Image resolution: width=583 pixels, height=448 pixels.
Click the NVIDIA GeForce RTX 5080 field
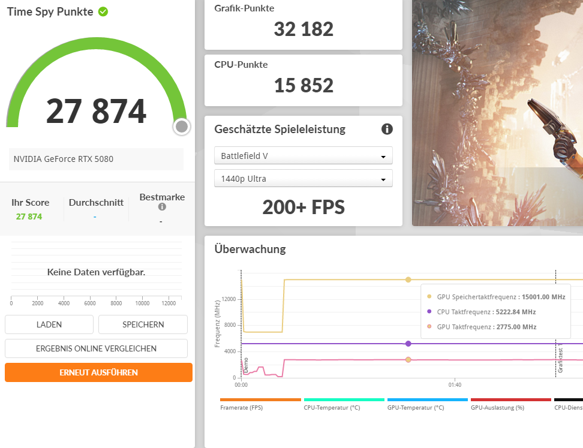pos(96,159)
